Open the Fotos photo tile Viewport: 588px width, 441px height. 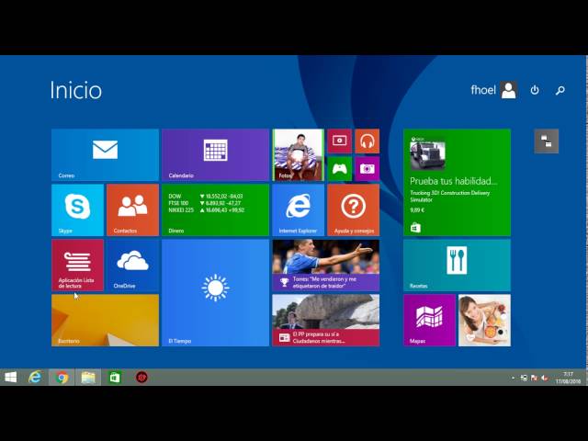coord(298,155)
